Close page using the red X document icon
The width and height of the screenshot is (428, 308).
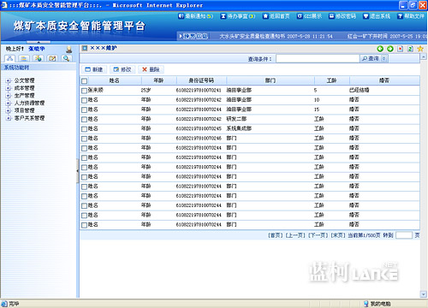coord(401,49)
